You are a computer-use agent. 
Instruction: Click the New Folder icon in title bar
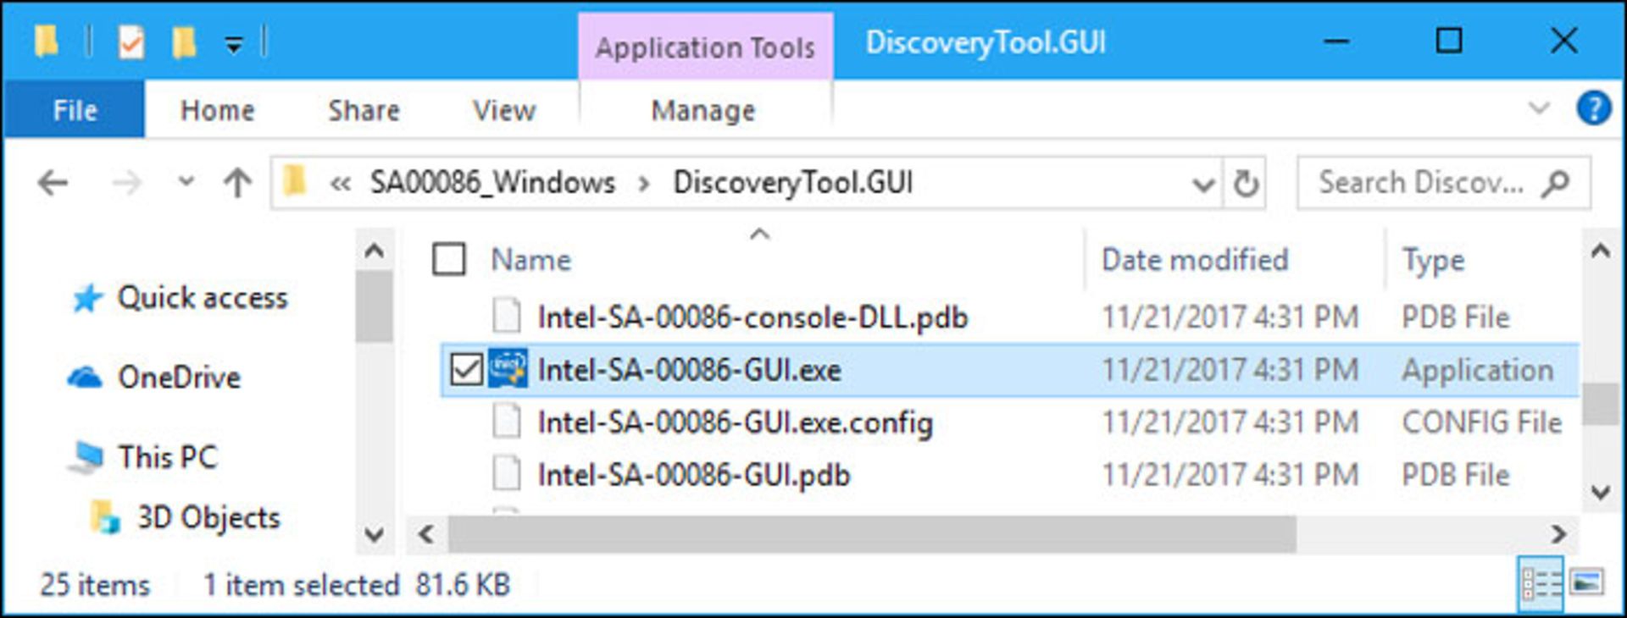pos(184,41)
